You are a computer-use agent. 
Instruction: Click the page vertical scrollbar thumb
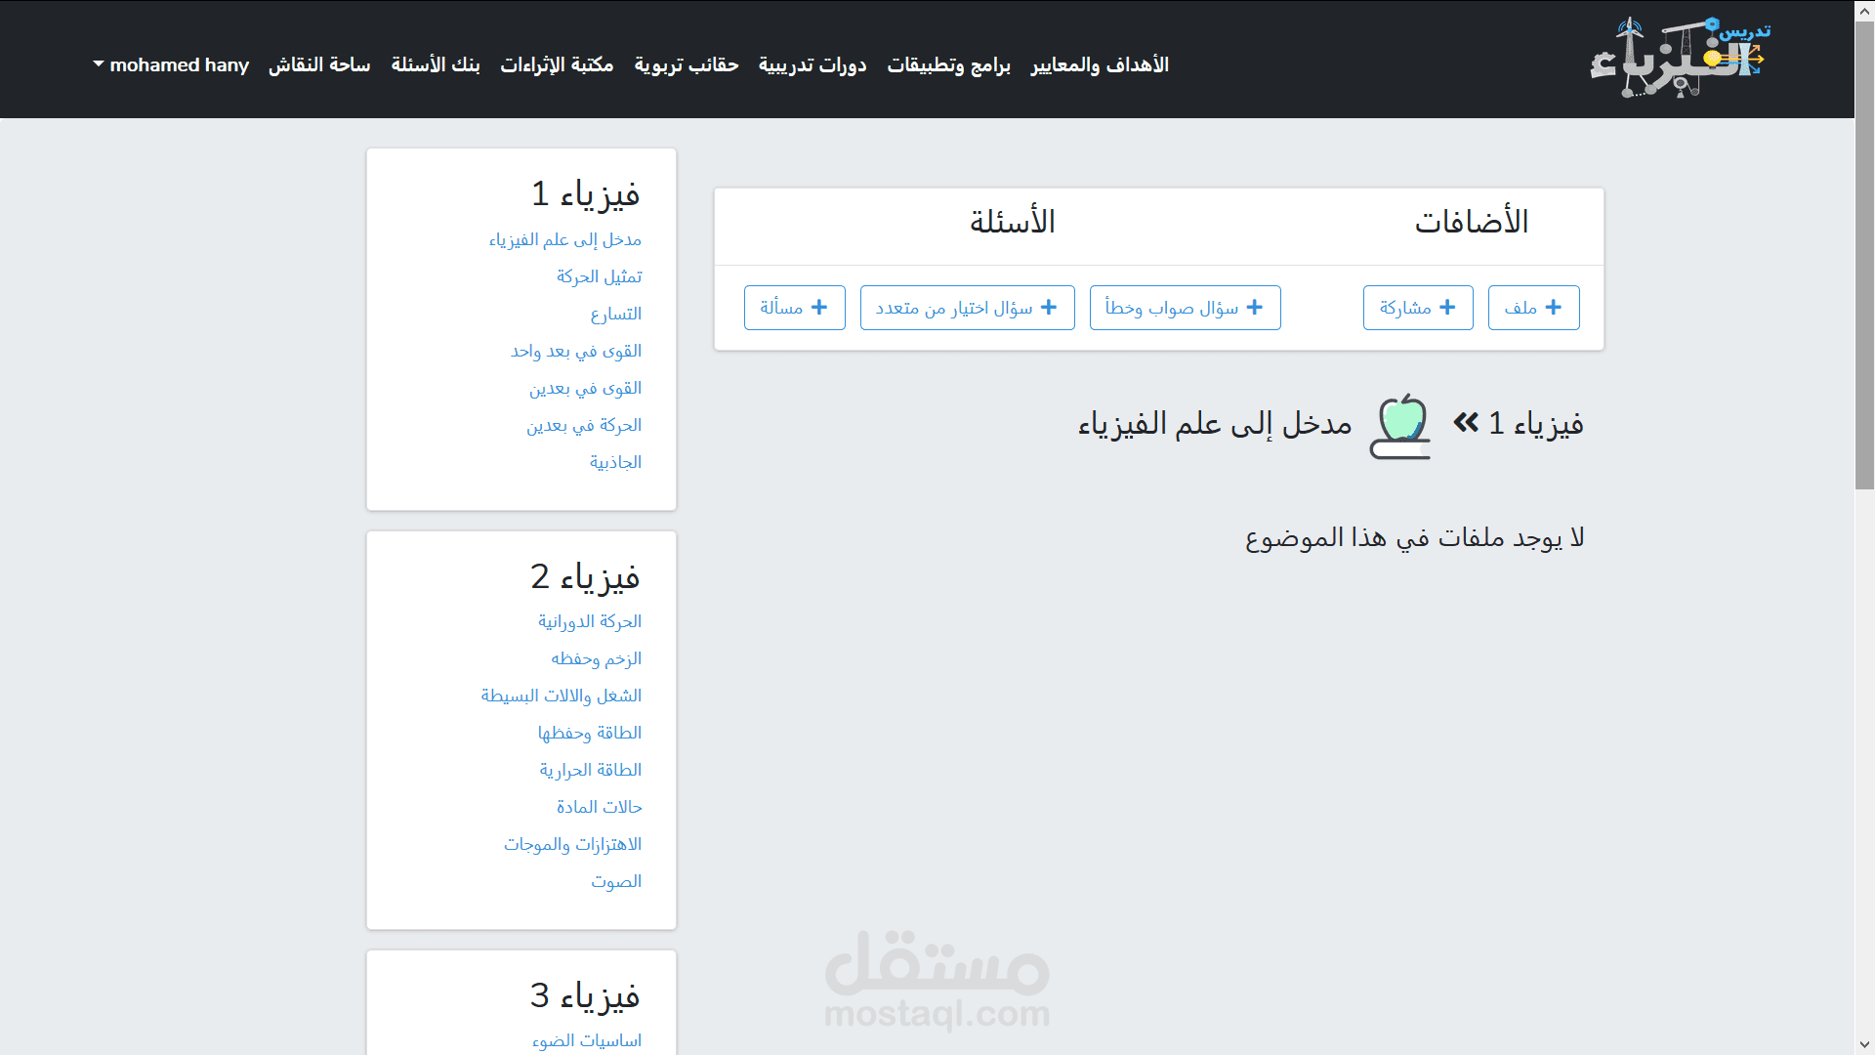point(1864,254)
